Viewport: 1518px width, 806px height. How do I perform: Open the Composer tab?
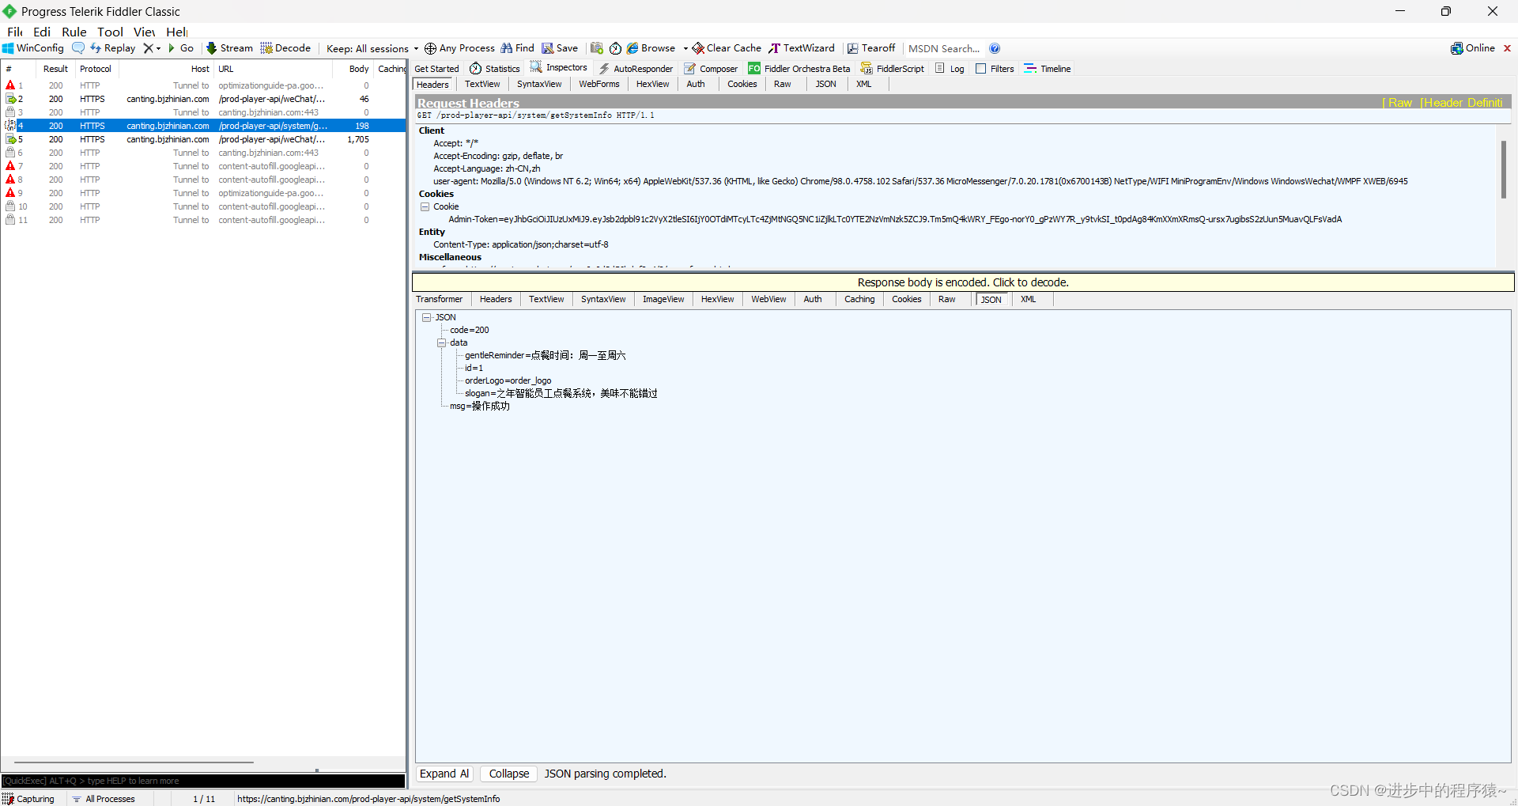[x=711, y=69]
